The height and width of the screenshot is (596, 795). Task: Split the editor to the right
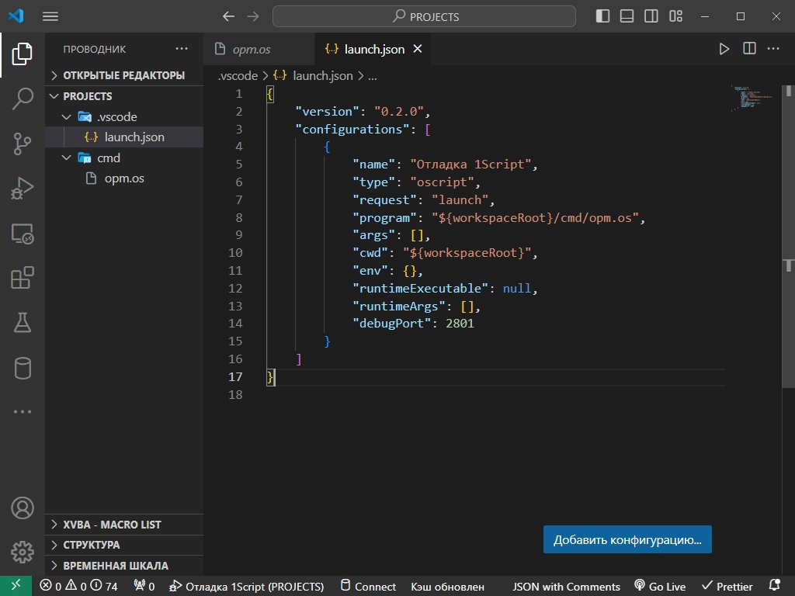749,49
